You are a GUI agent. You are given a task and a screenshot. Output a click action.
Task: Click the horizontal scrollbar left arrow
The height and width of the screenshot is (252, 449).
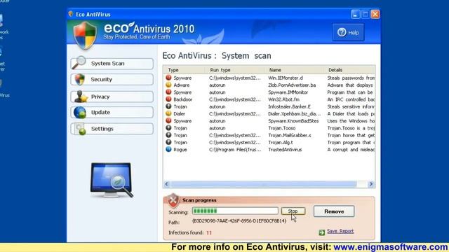167,184
